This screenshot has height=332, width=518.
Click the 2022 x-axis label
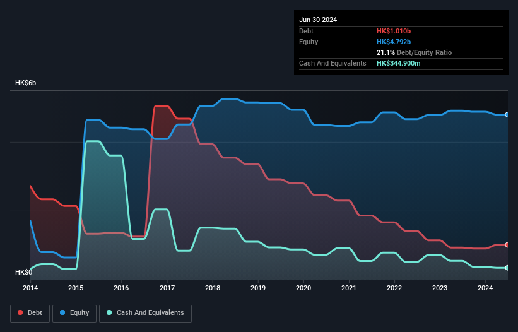pyautogui.click(x=394, y=288)
